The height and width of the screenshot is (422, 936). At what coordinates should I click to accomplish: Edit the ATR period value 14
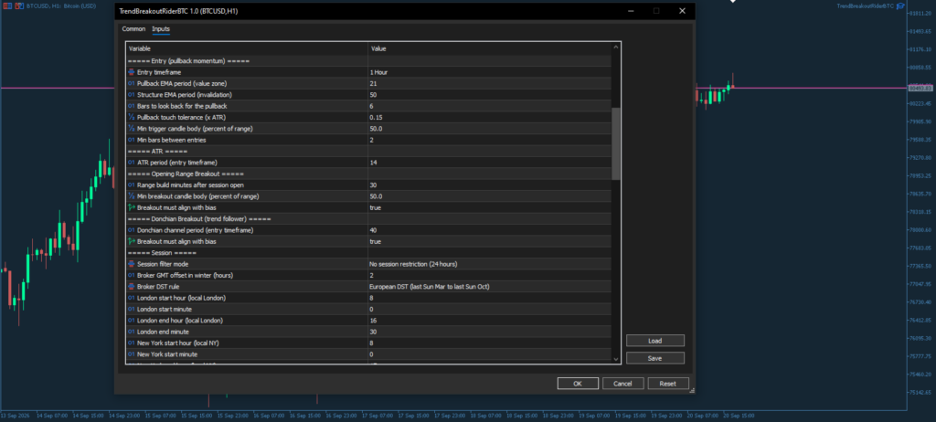pyautogui.click(x=490, y=163)
